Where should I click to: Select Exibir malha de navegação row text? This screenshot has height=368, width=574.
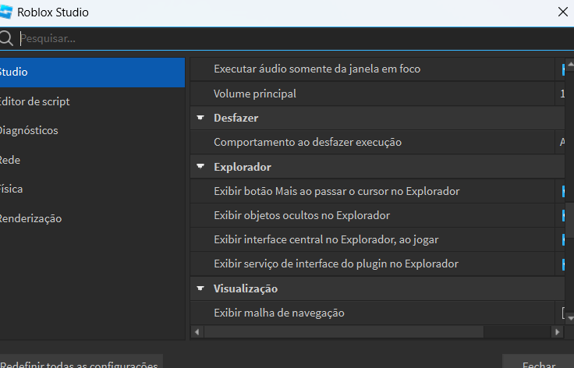(279, 313)
